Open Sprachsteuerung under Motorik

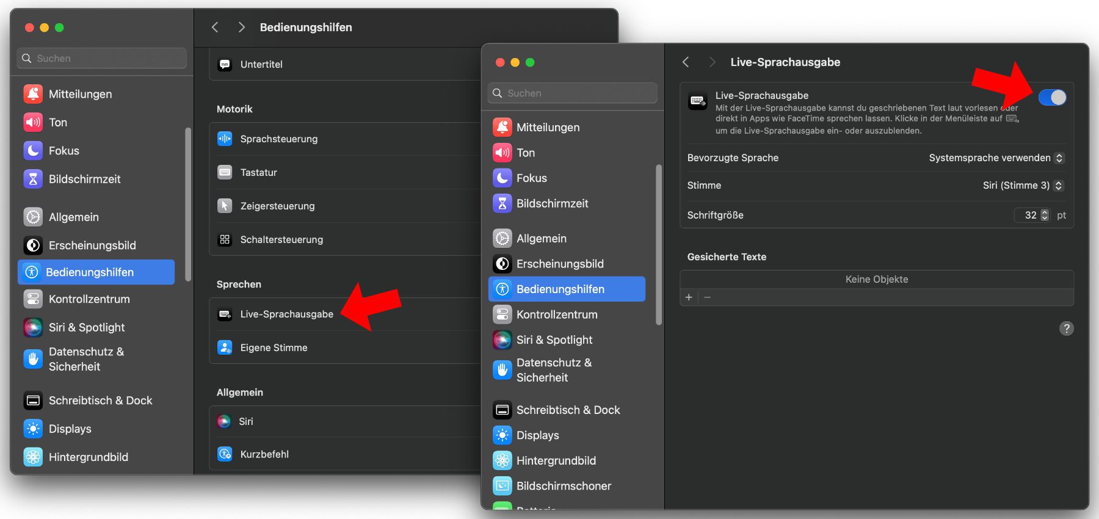pyautogui.click(x=279, y=139)
